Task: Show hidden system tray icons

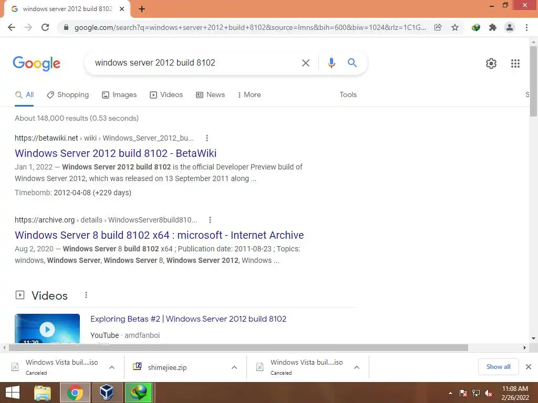Action: point(450,393)
